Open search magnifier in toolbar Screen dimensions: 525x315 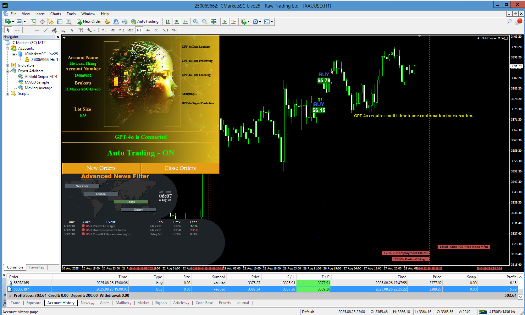click(x=509, y=21)
